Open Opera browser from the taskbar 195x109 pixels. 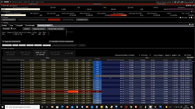pos(126,107)
